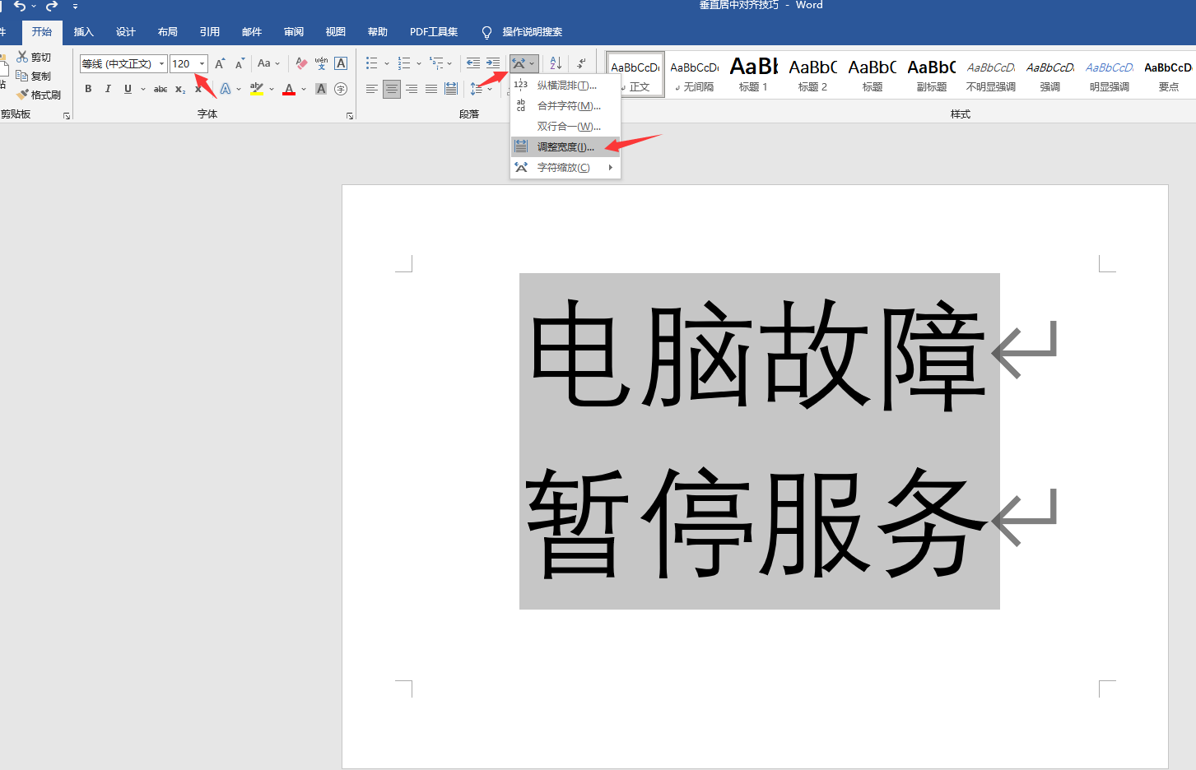This screenshot has height=770, width=1196.
Task: Apply the 副标题 style
Action: pyautogui.click(x=931, y=74)
